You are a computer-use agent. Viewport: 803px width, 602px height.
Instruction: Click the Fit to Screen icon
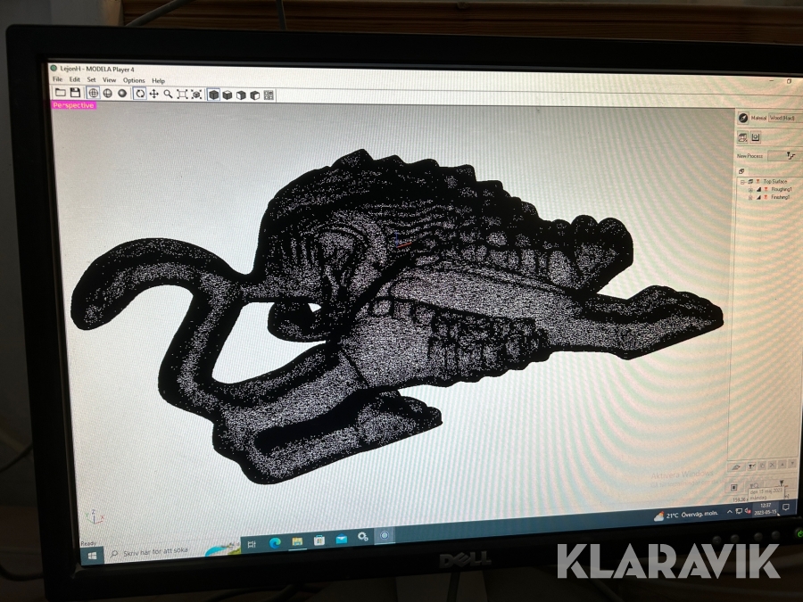(182, 94)
